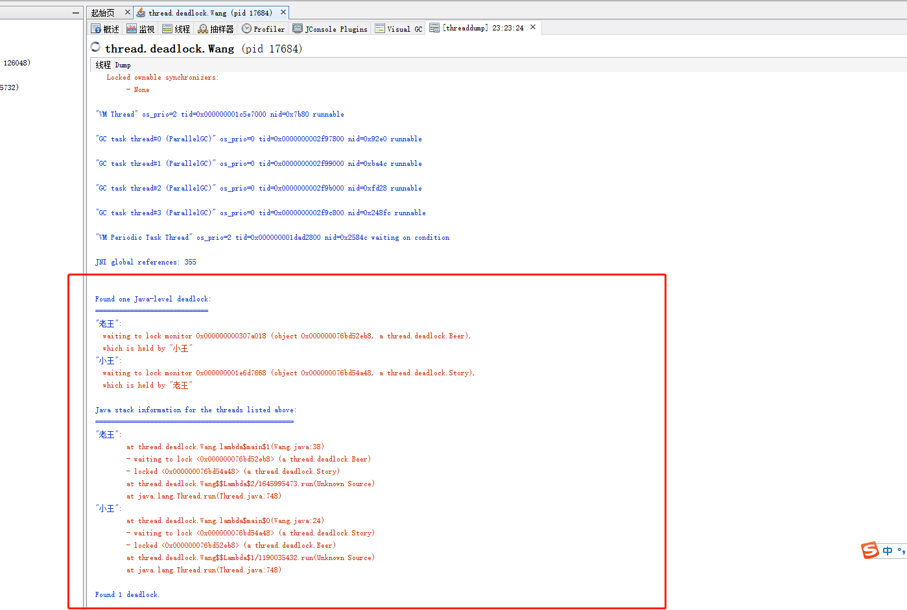The width and height of the screenshot is (907, 610).
Task: Close the [threaddump] 23:23:24 tab
Action: click(533, 27)
